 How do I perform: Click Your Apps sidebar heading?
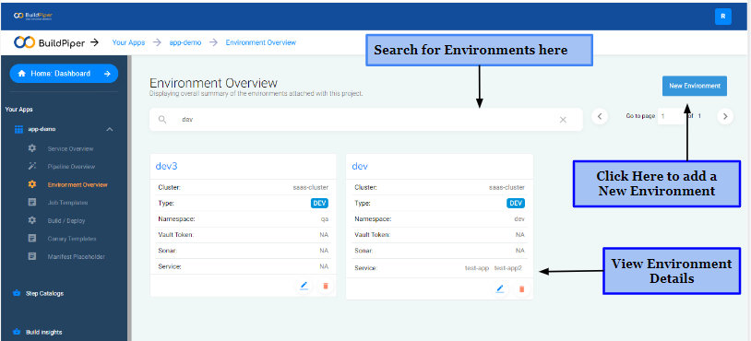click(19, 110)
